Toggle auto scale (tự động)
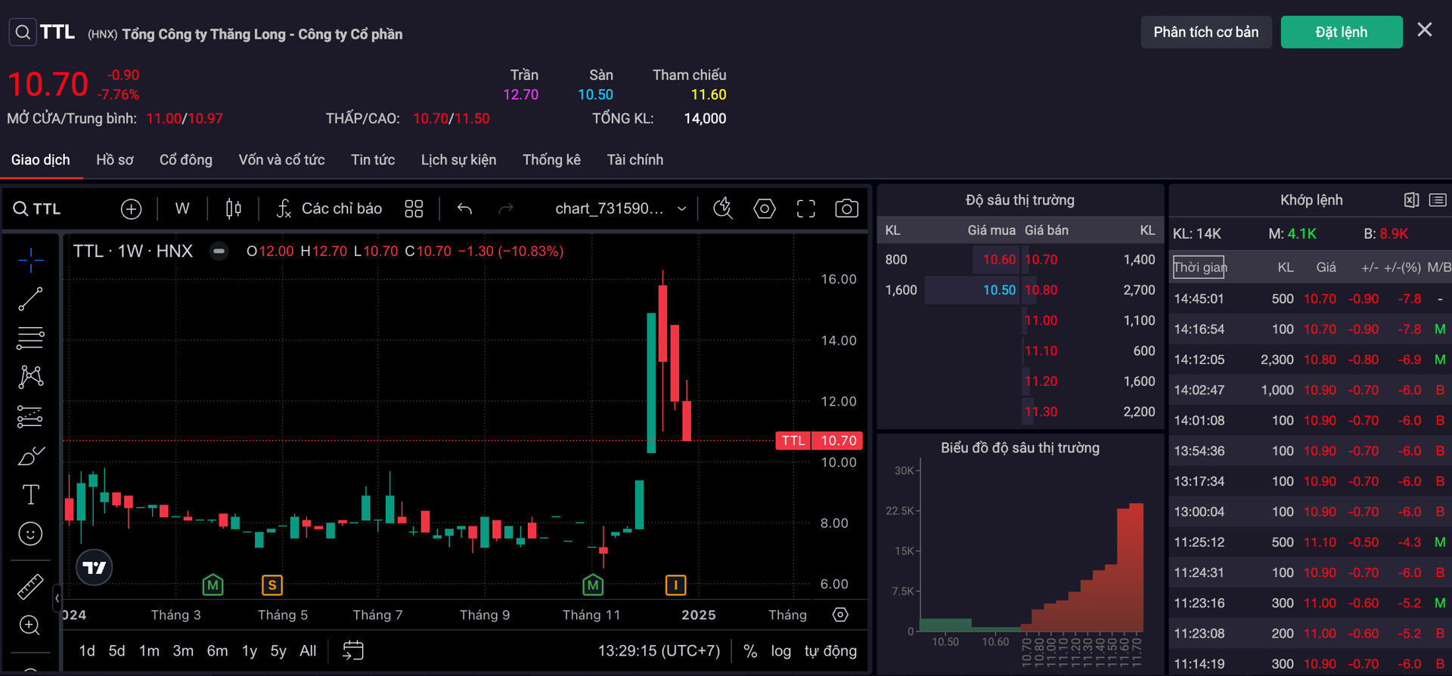This screenshot has height=676, width=1452. click(830, 651)
